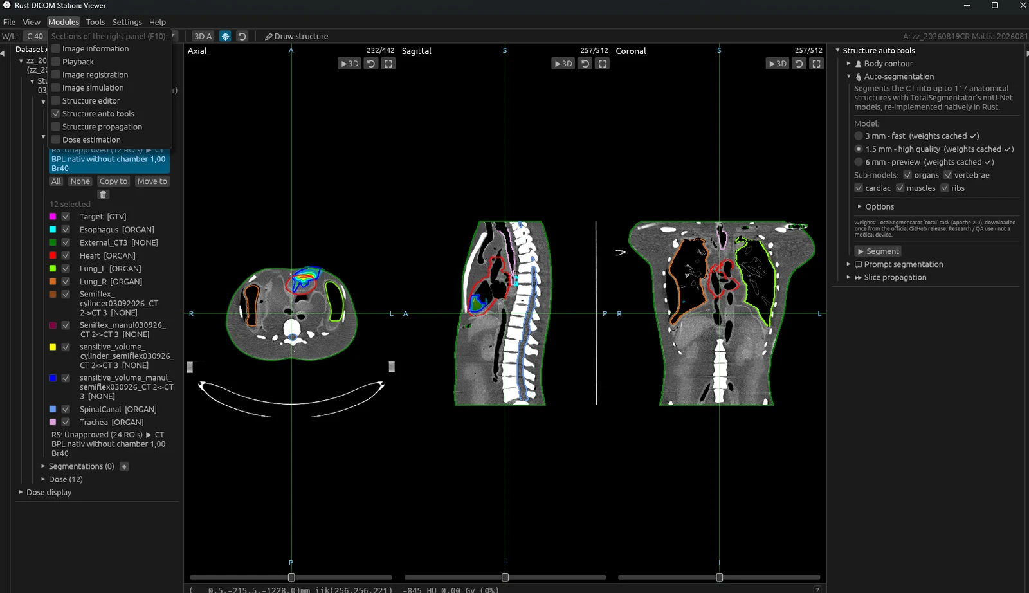Click the Segment button
This screenshot has height=593, width=1029.
point(878,251)
